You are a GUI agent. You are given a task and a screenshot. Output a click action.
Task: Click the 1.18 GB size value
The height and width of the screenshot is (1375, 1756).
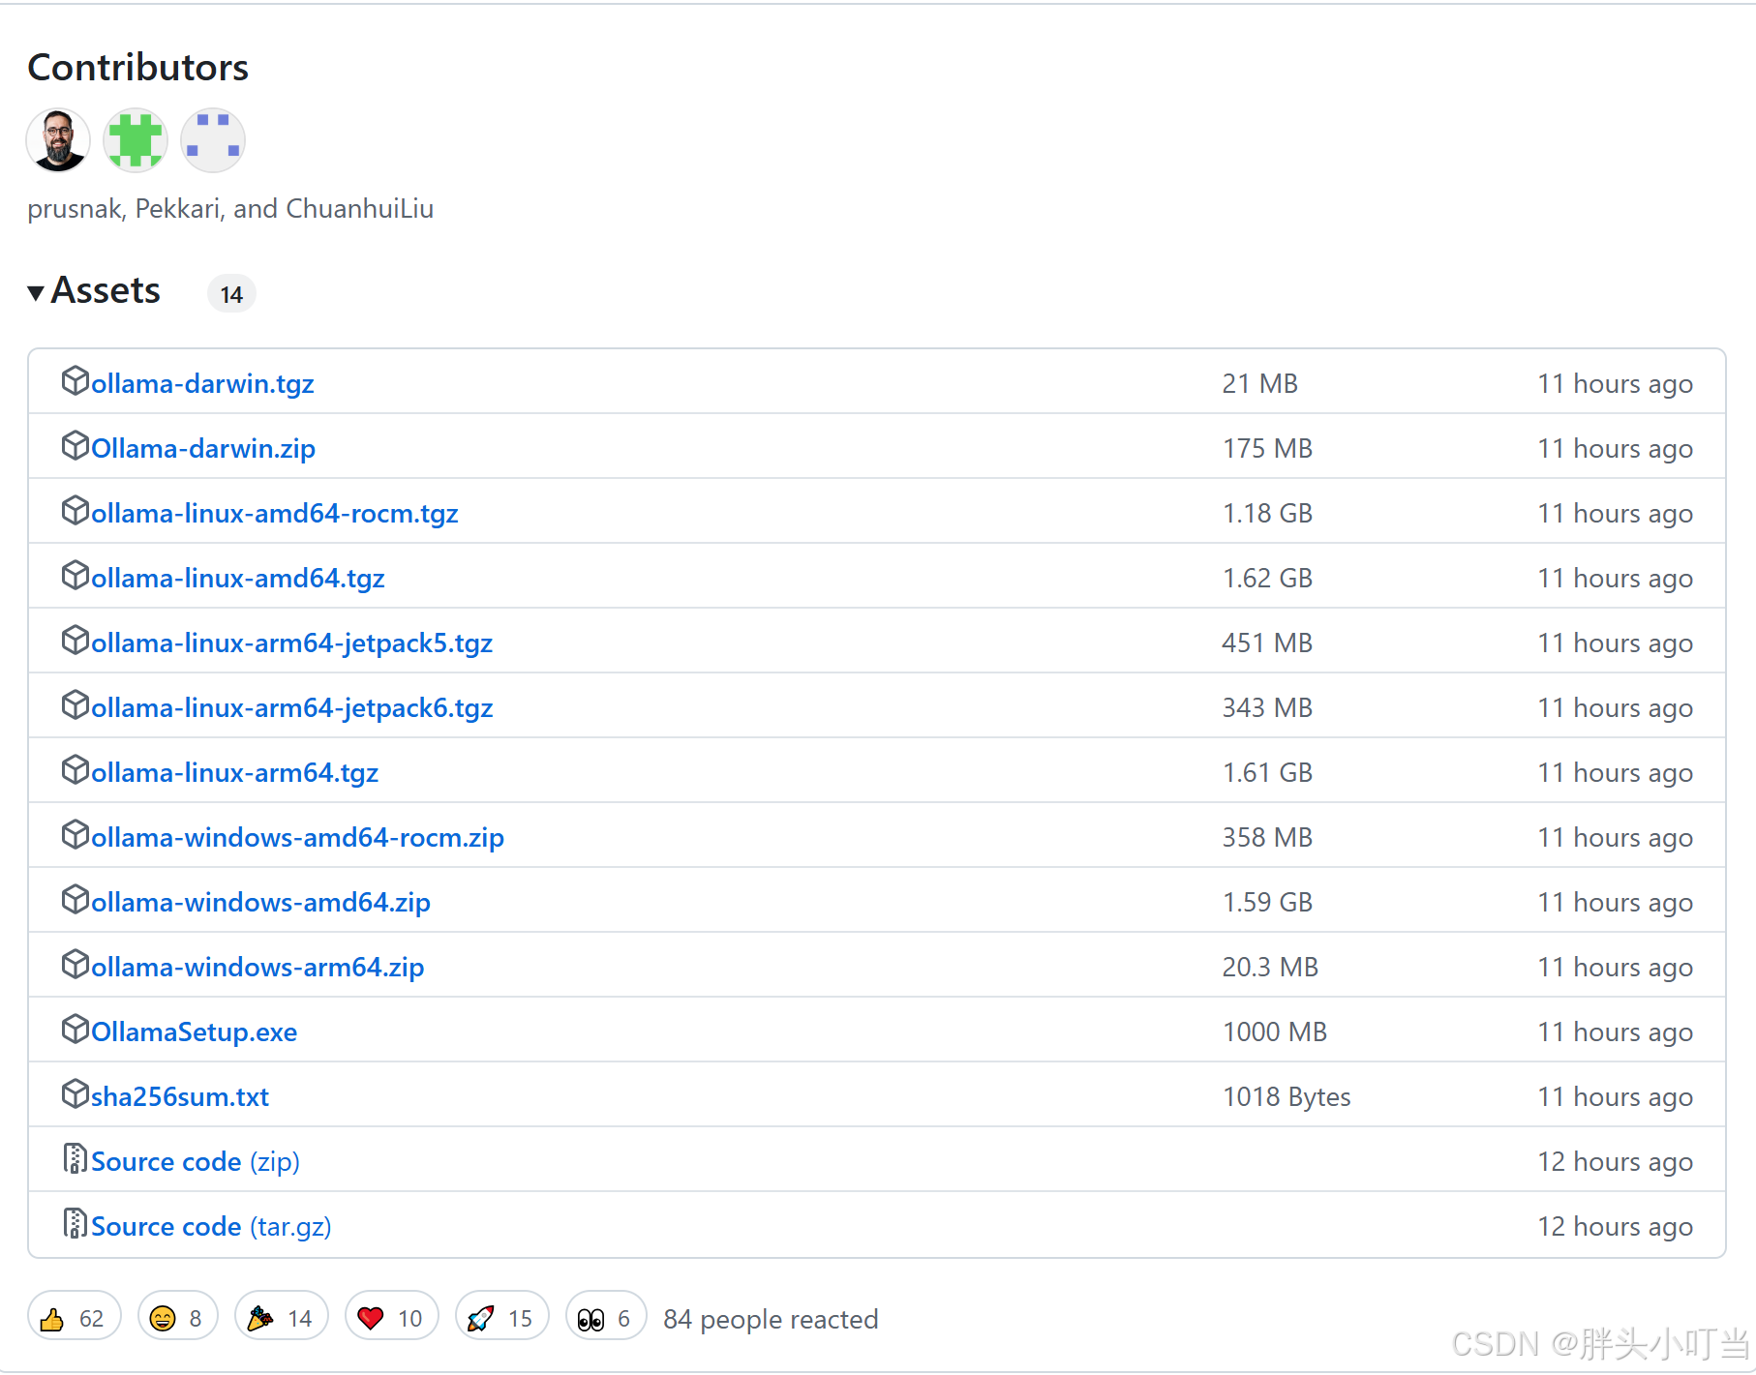coord(1267,513)
